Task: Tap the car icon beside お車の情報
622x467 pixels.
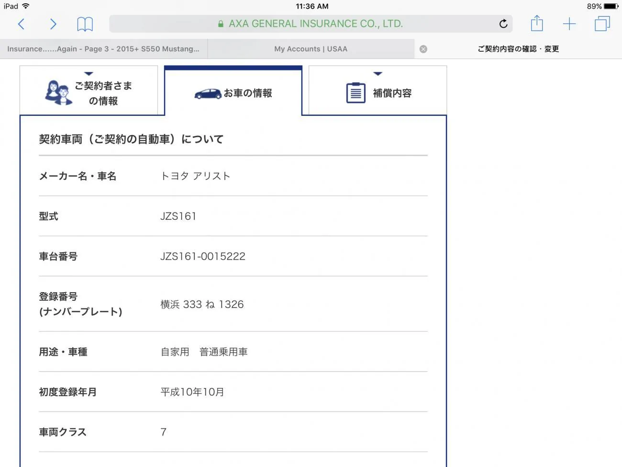Action: [208, 93]
